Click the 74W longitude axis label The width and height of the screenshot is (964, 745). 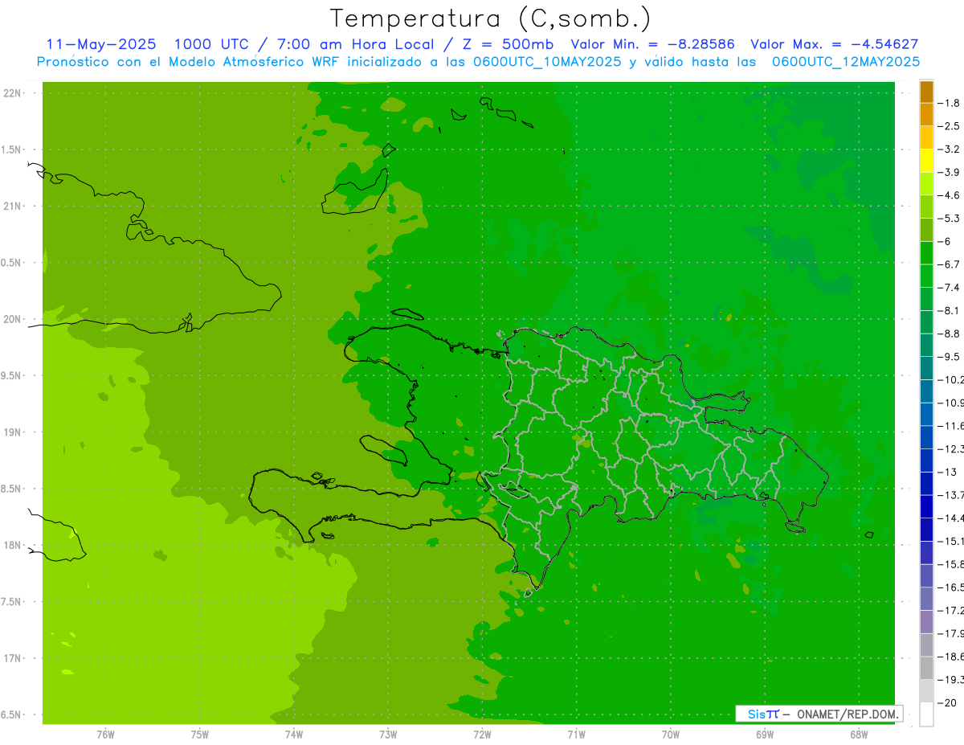pyautogui.click(x=294, y=735)
